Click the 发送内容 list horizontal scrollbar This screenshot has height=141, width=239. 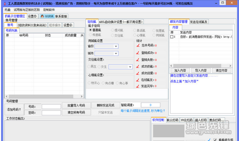point(201,66)
